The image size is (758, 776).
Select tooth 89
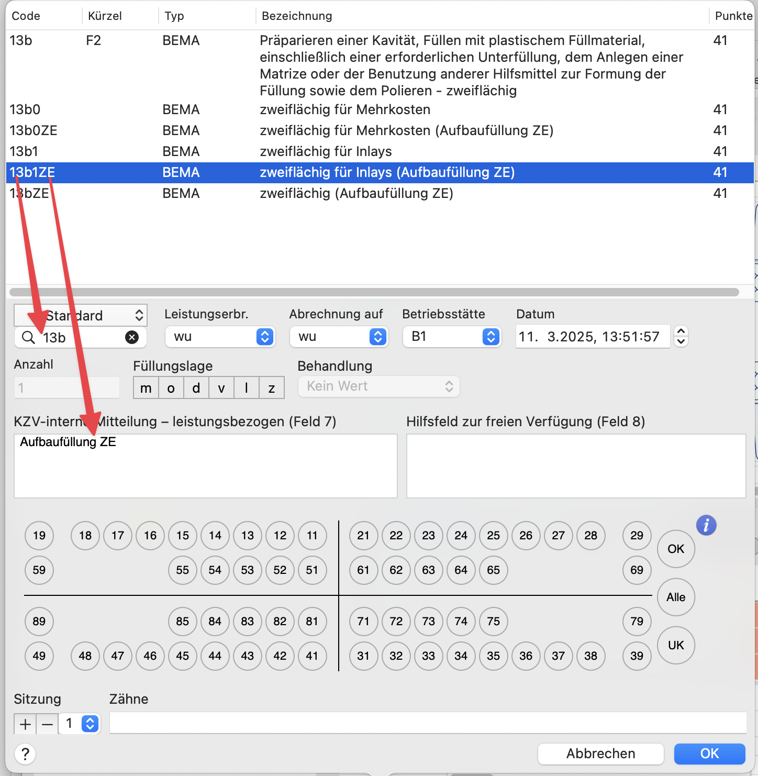(39, 621)
